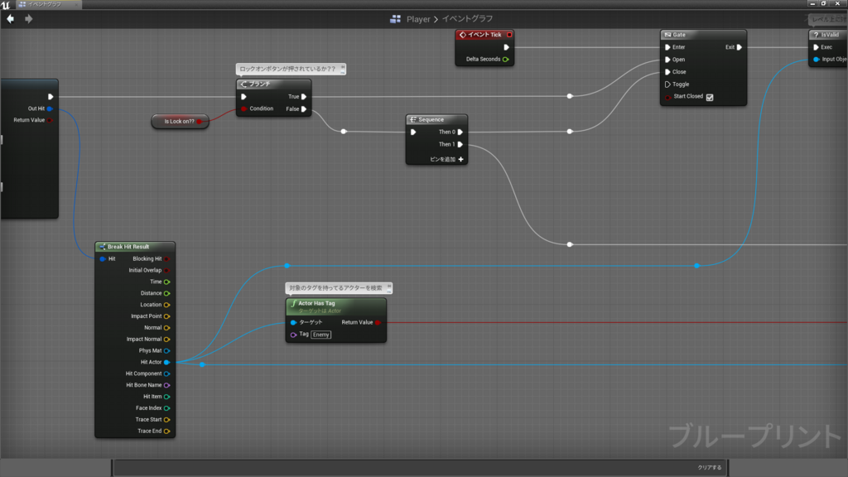This screenshot has height=477, width=848.
Task: Click the クリアする button
Action: coord(710,467)
